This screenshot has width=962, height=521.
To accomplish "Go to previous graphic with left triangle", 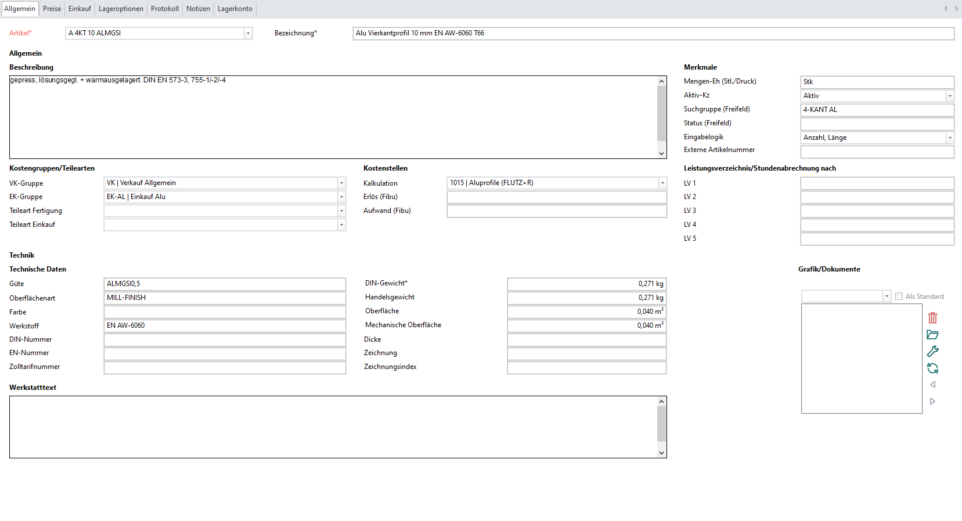I will [932, 385].
